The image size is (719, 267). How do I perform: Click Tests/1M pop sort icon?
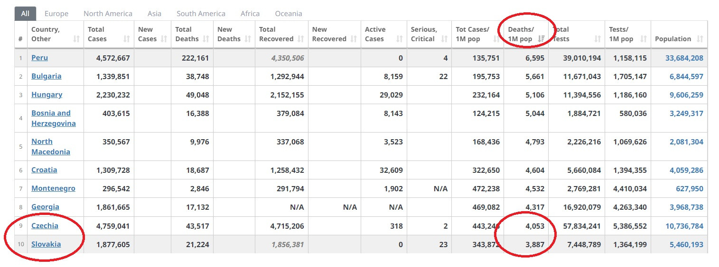pos(643,39)
